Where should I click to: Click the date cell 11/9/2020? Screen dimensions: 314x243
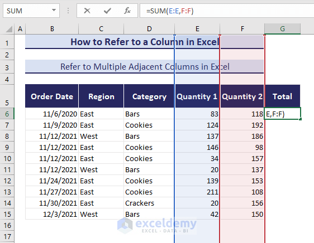coord(52,125)
